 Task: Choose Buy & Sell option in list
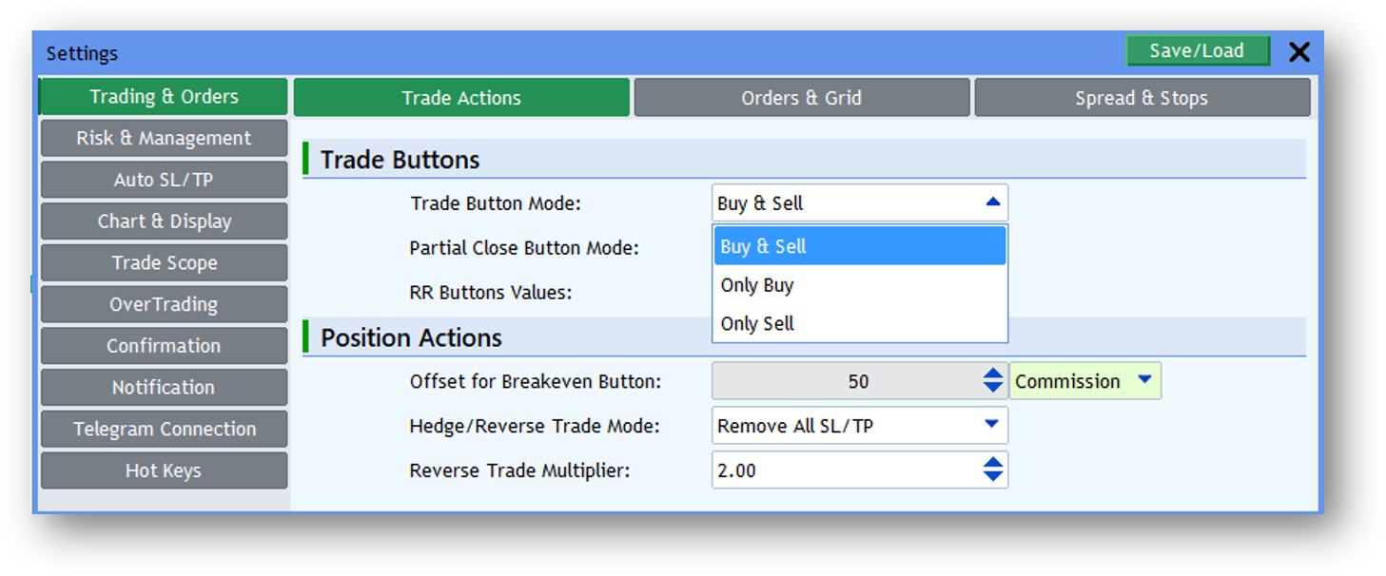pos(860,246)
